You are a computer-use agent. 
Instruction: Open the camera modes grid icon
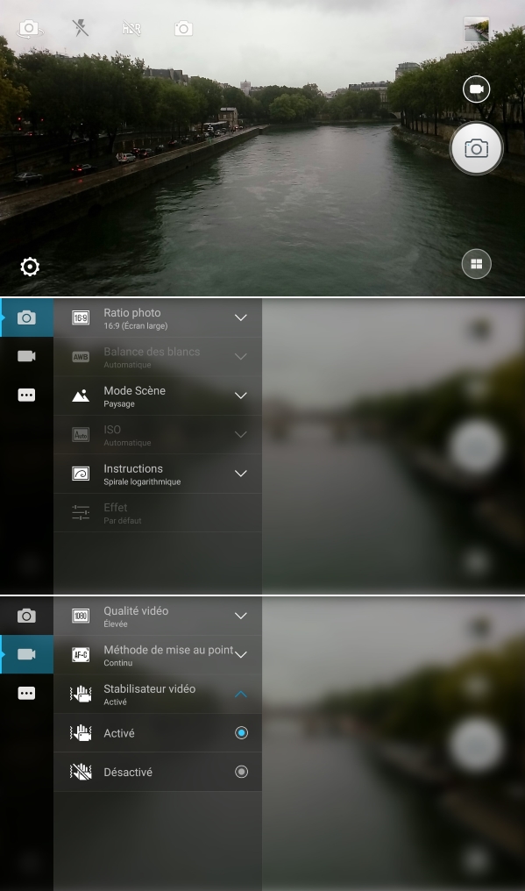476,264
